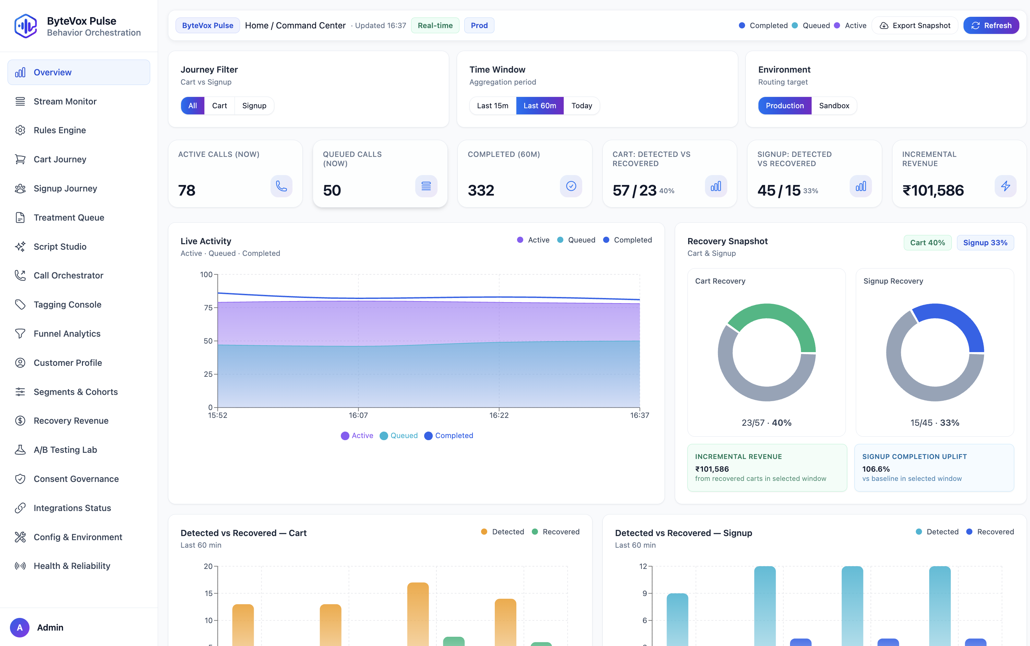This screenshot has height=646, width=1030.
Task: Click the Refresh button
Action: pos(991,25)
